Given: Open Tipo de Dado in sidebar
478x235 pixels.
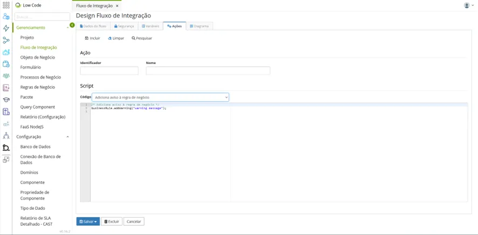Looking at the screenshot, I should click(32, 208).
